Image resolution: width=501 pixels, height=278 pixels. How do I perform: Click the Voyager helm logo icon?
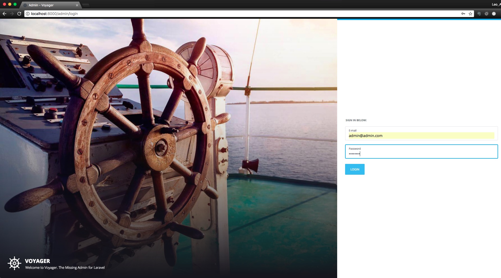[x=15, y=263]
